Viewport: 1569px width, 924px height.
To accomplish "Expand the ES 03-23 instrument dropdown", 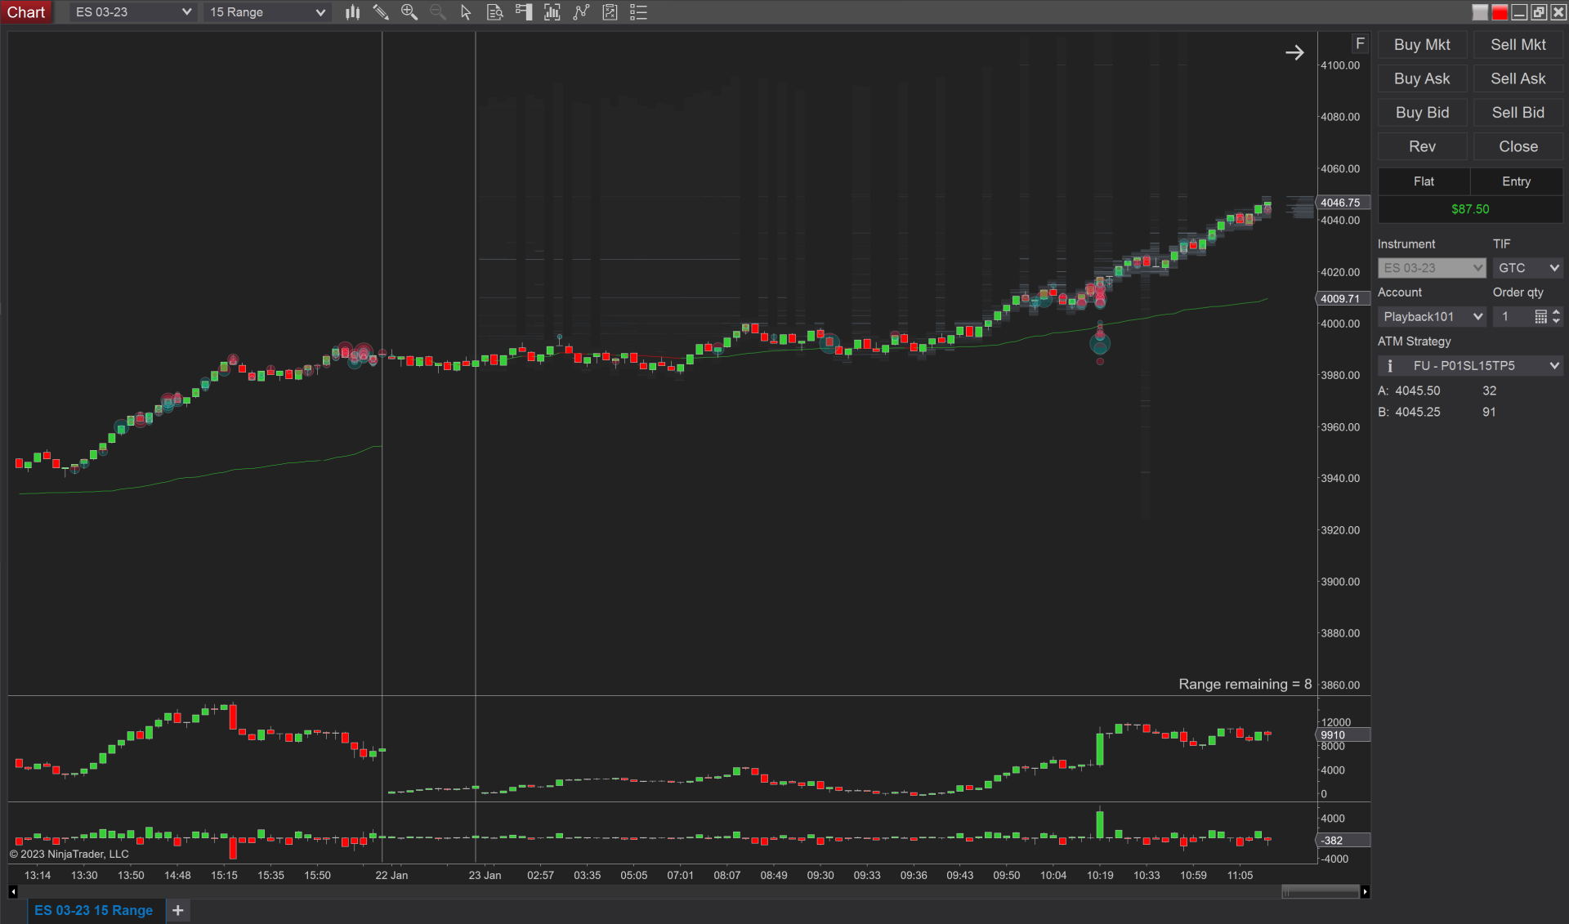I will coord(132,12).
